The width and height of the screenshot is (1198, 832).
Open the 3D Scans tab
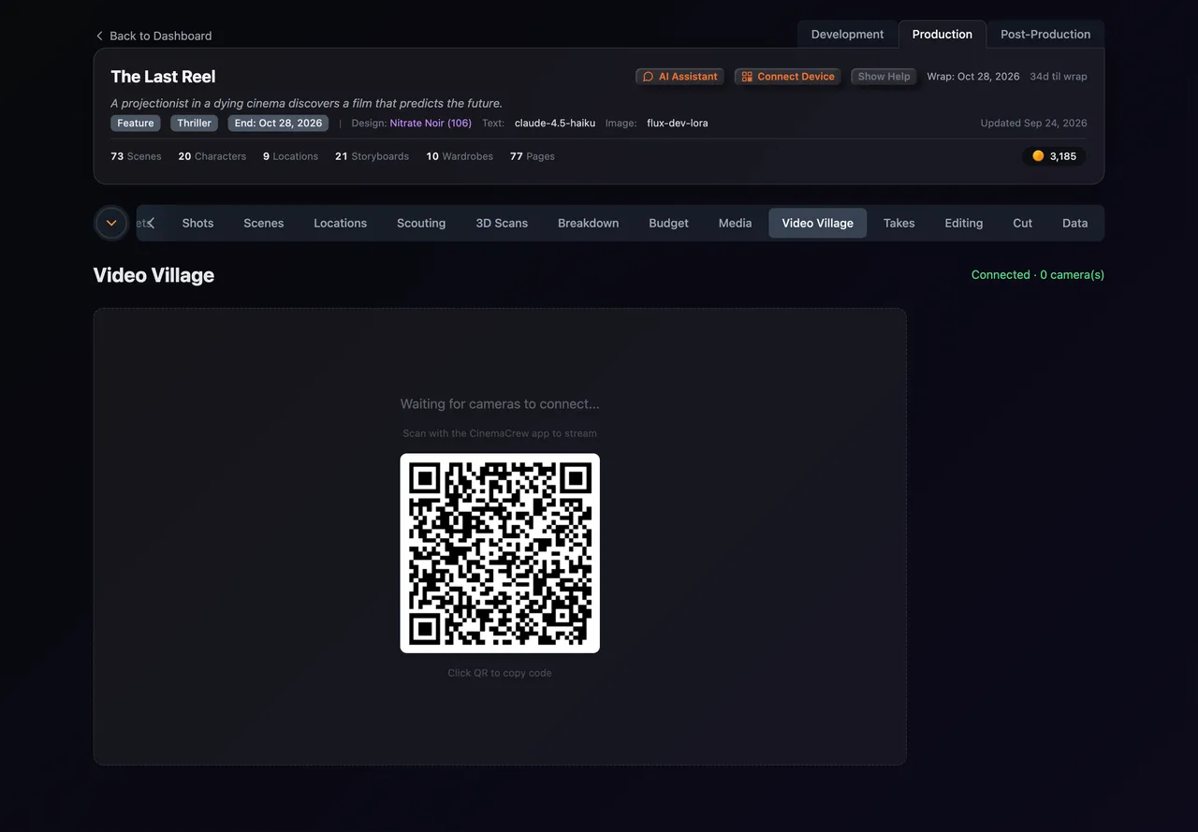point(502,223)
